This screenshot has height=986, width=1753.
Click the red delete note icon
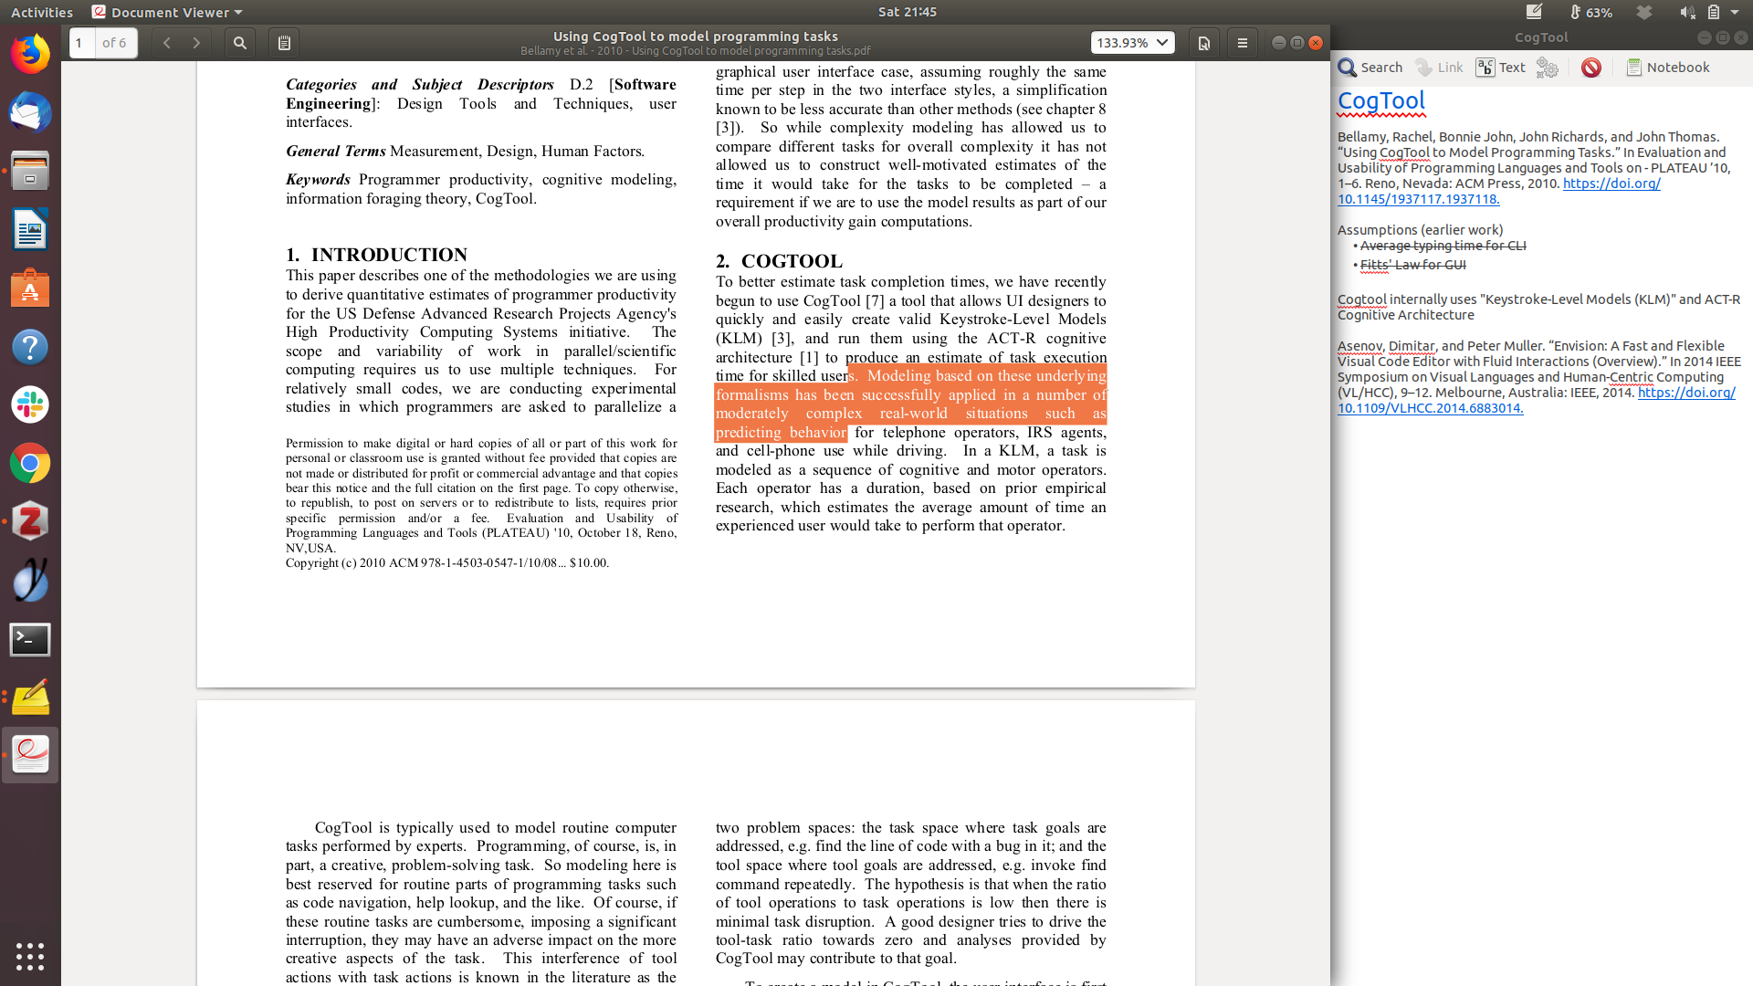click(1590, 68)
